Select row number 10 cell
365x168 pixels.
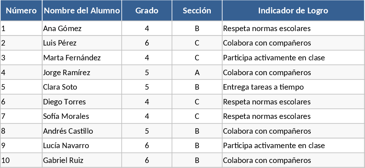coord(21,160)
